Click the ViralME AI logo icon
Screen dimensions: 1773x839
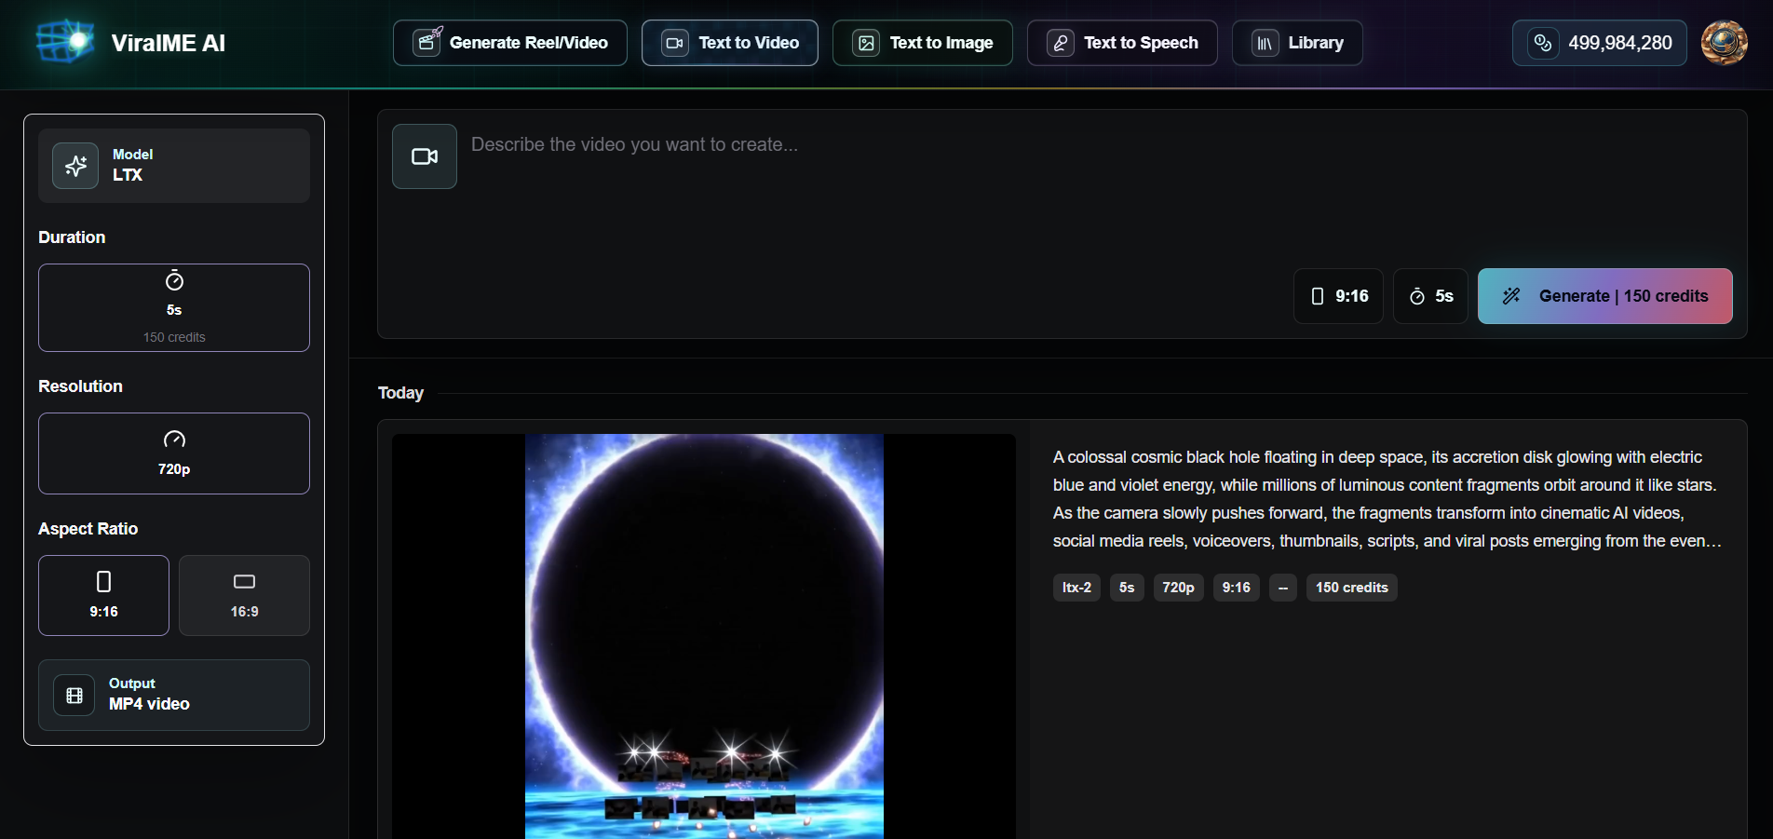click(x=65, y=42)
